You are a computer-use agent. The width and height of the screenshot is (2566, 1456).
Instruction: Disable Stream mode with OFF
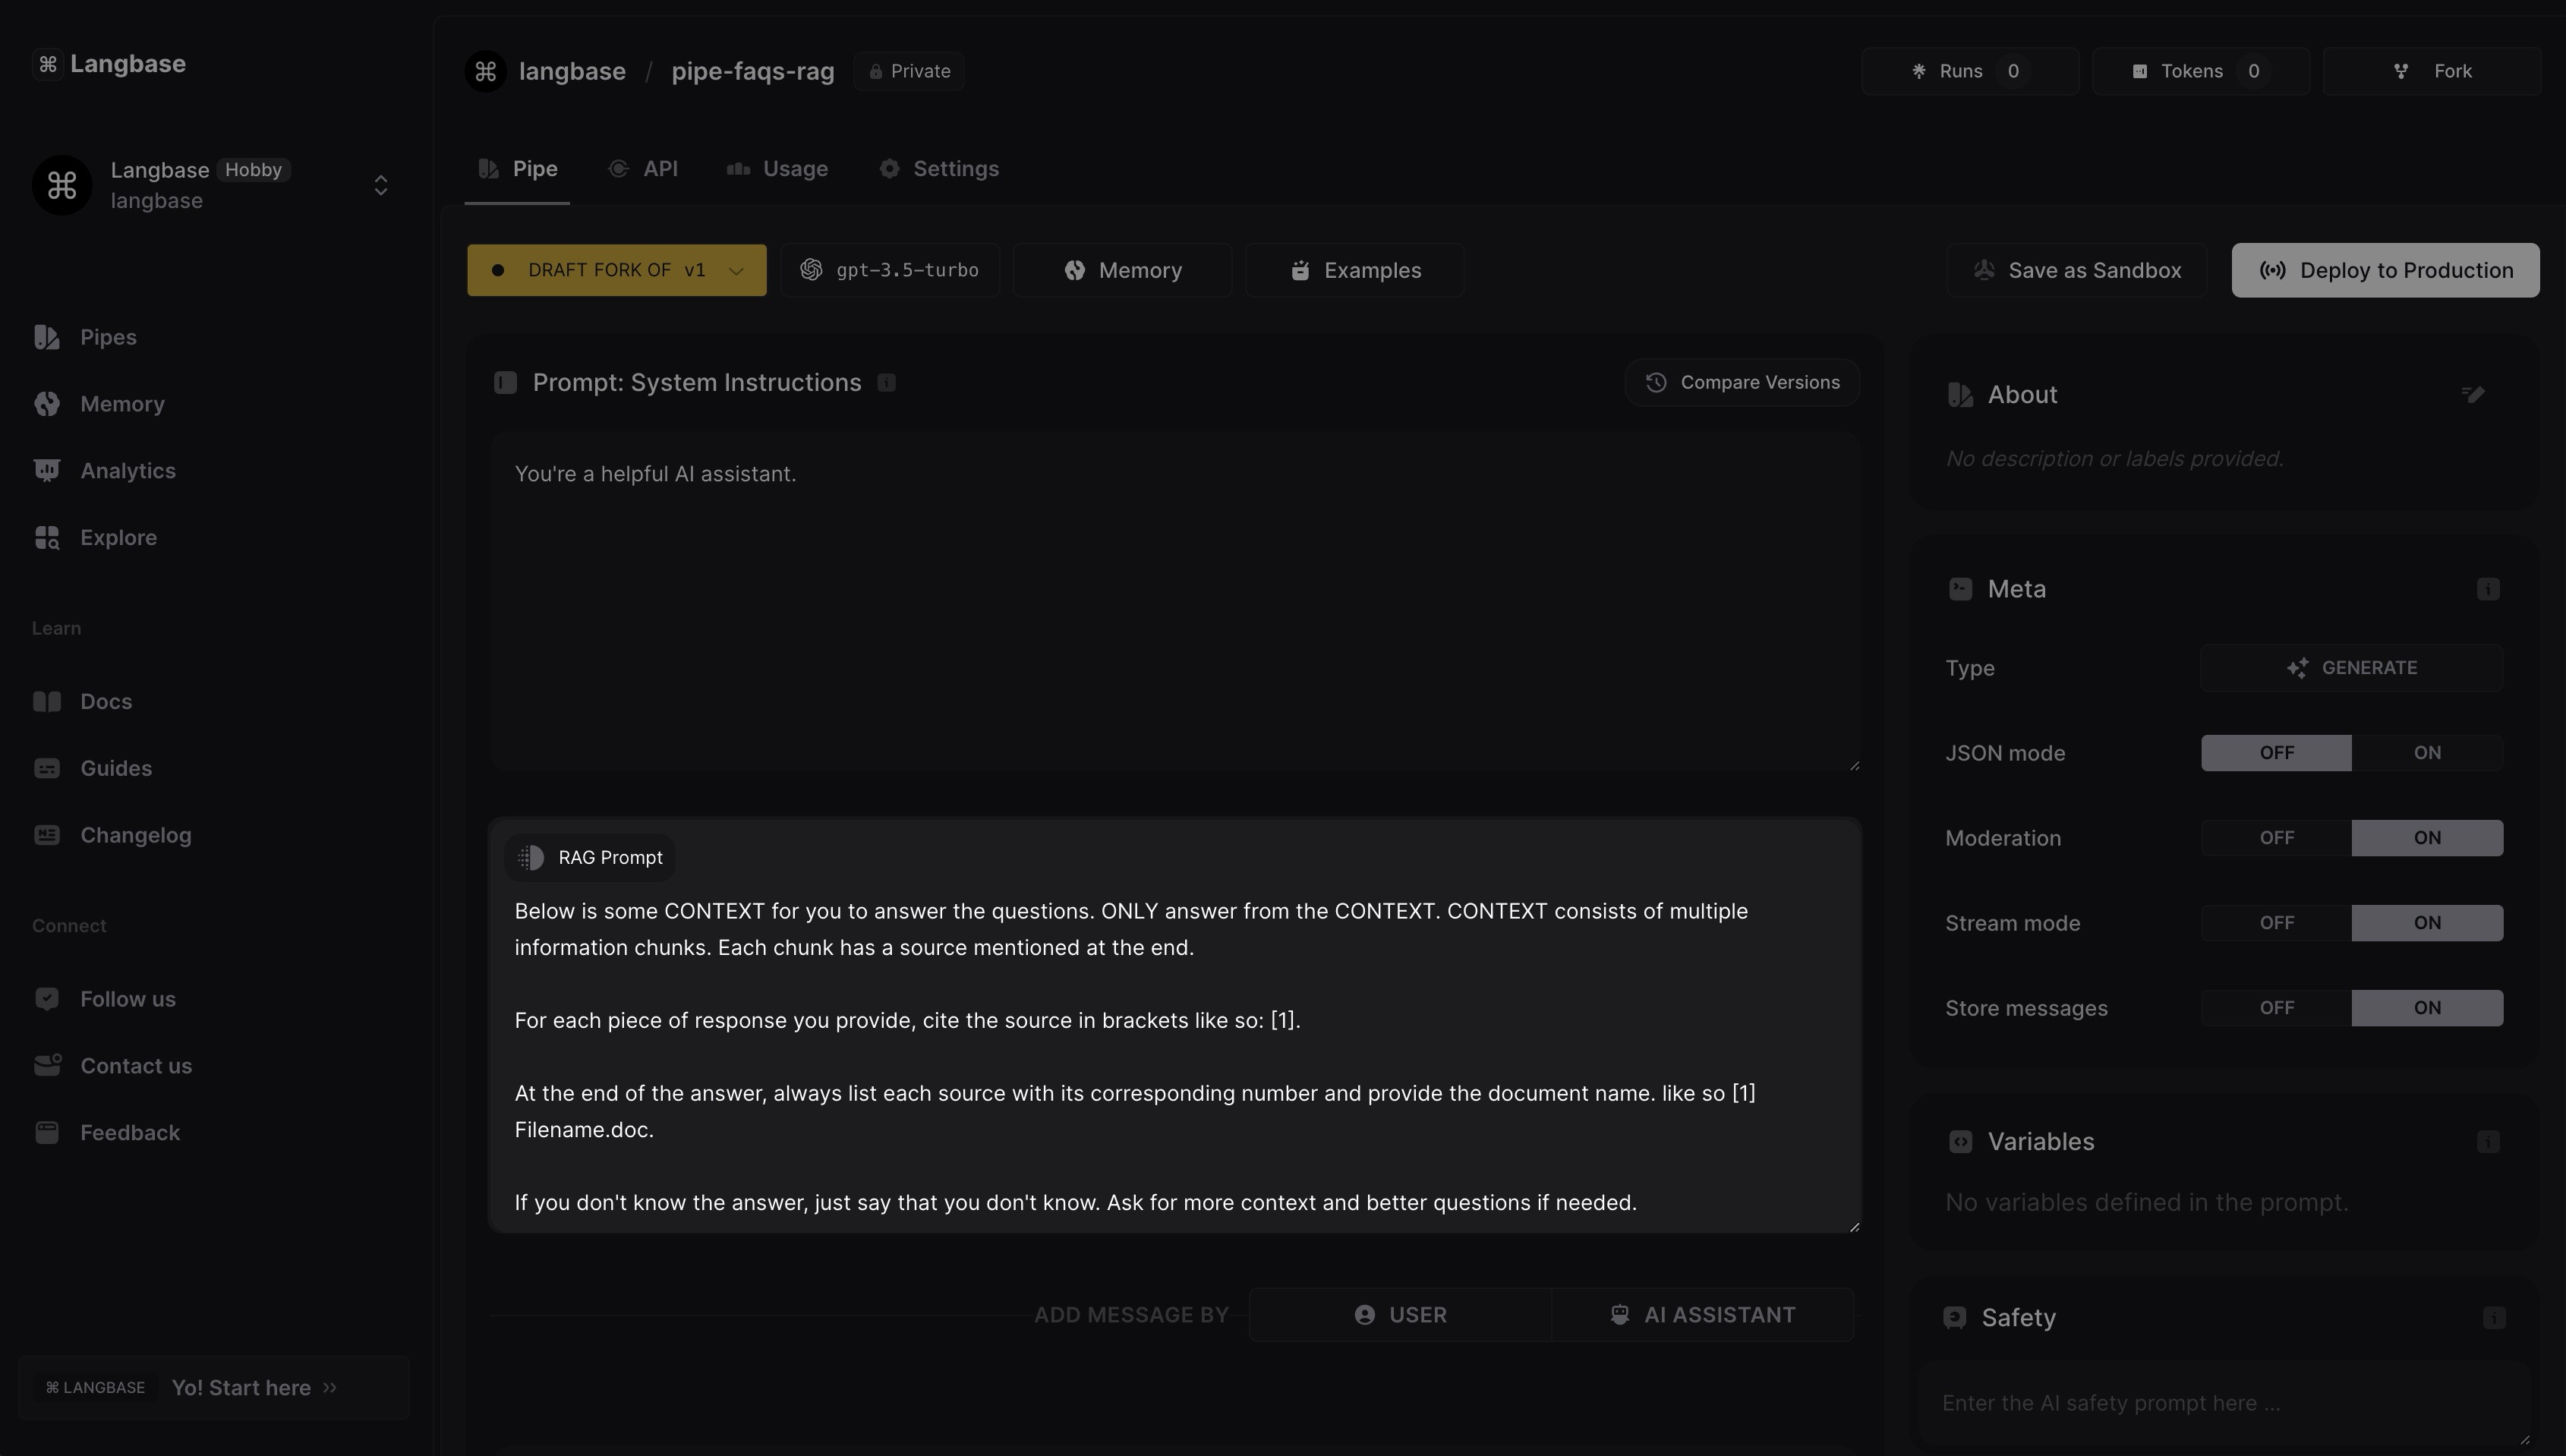point(2276,923)
